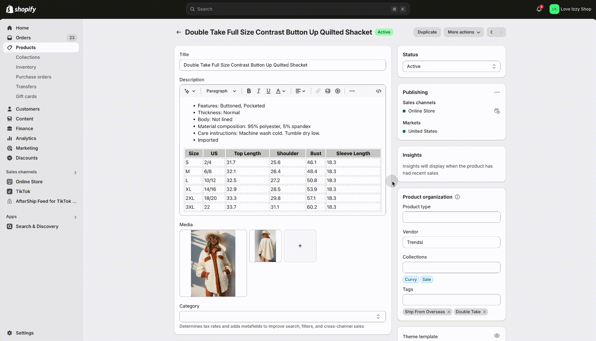This screenshot has height=341, width=596.
Task: Open the Status dropdown showing Active
Action: (451, 66)
